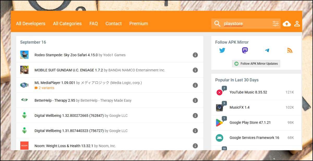The image size is (313, 161).
Task: Click the BetterHelp app icon
Action: [x=24, y=100]
